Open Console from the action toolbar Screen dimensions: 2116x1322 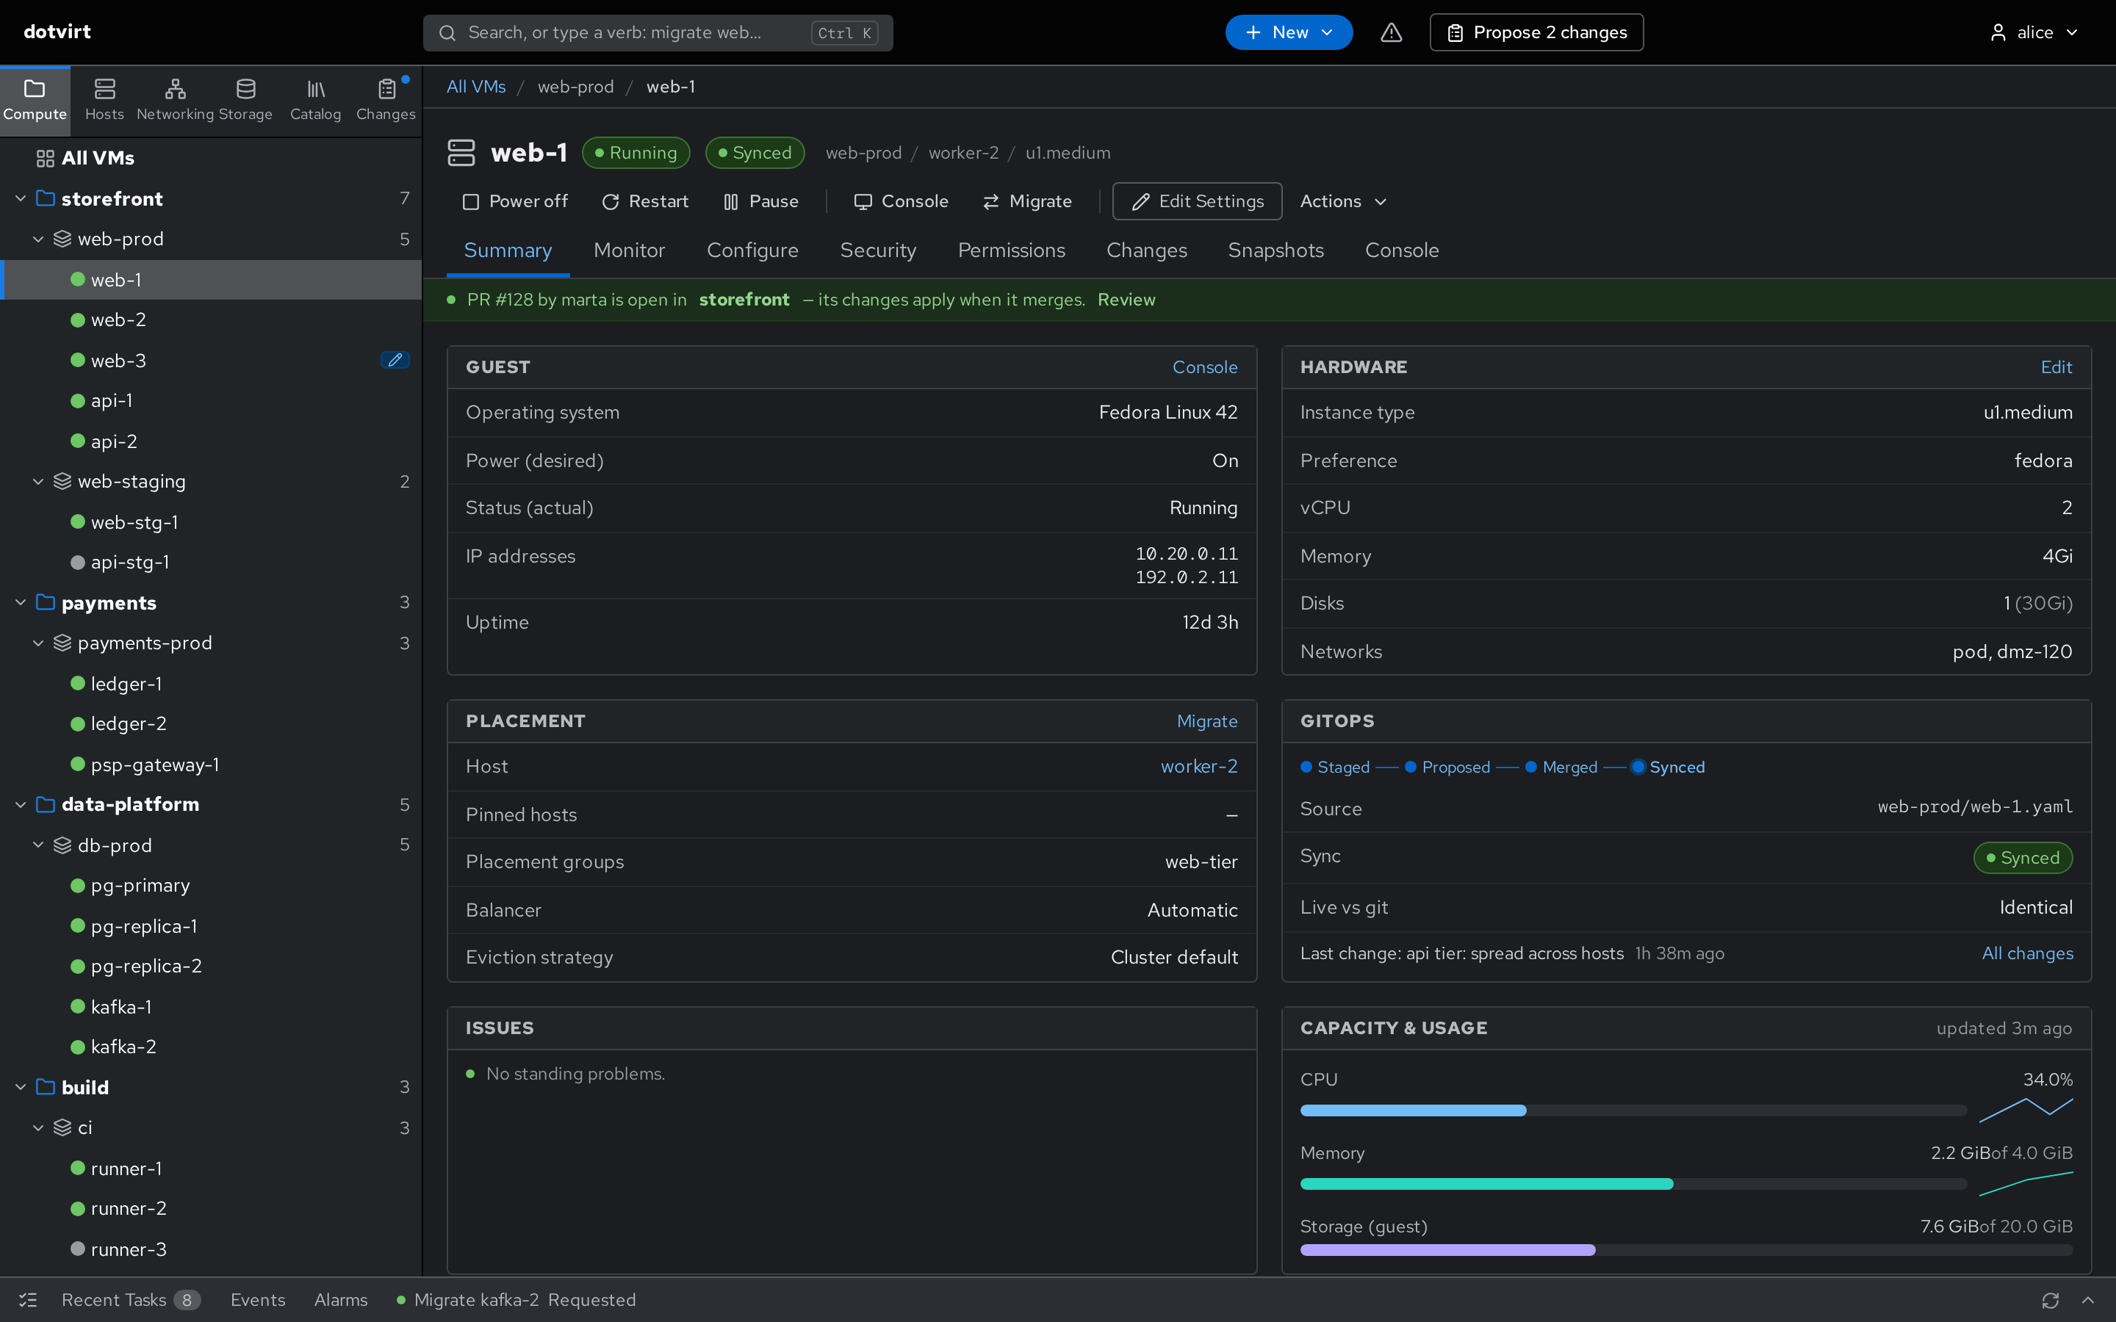tap(901, 201)
